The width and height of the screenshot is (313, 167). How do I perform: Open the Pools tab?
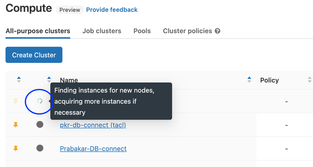[142, 31]
